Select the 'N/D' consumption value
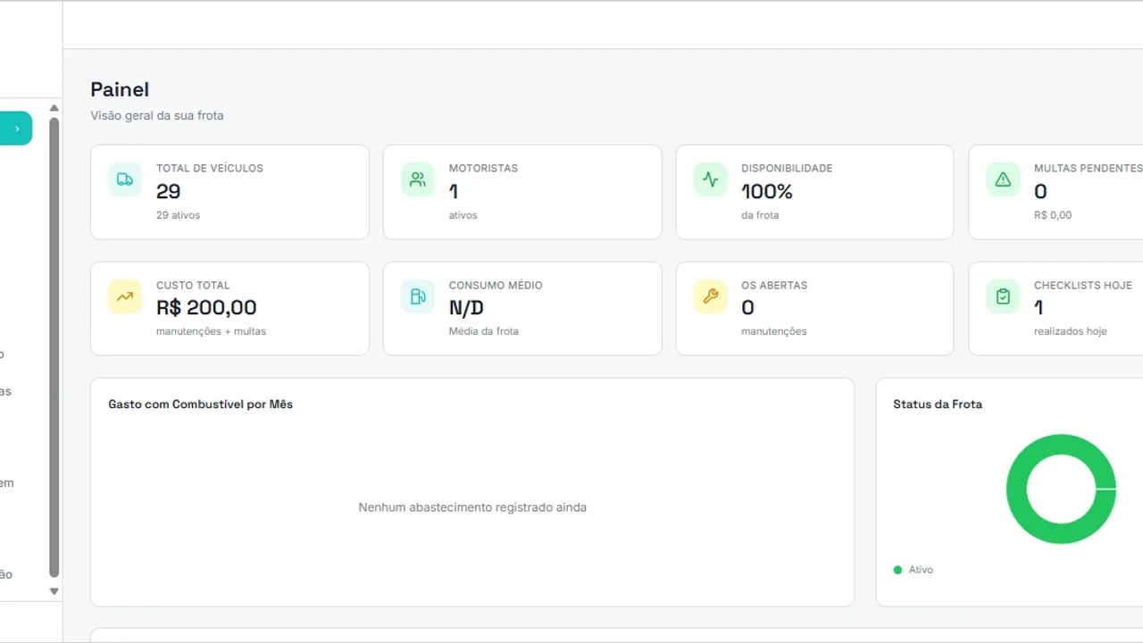The width and height of the screenshot is (1143, 643). point(466,307)
